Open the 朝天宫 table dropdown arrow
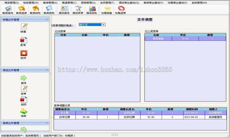This screenshot has width=230, height=138. (103, 25)
